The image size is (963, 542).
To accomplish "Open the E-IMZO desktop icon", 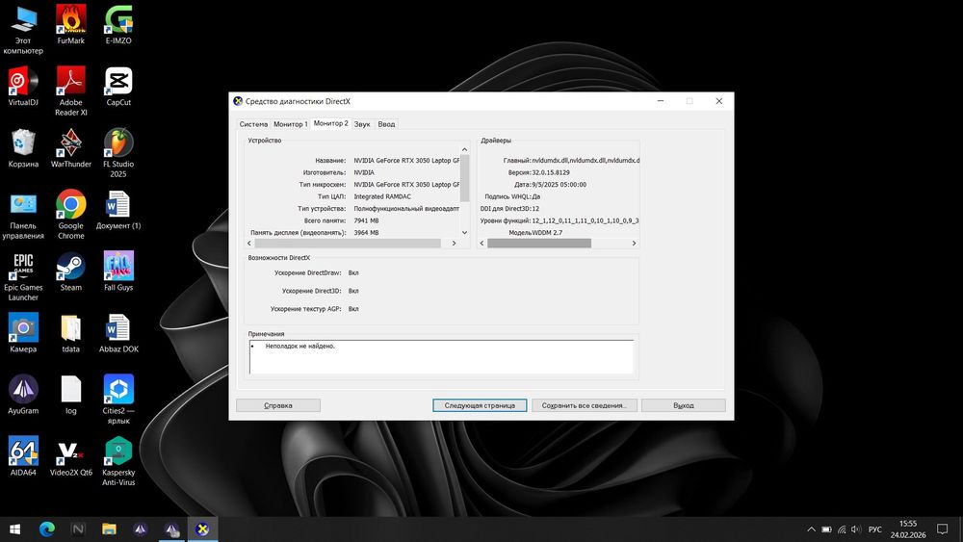I will (x=118, y=25).
